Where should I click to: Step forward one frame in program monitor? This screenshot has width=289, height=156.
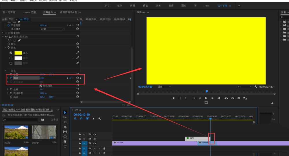point(212,98)
